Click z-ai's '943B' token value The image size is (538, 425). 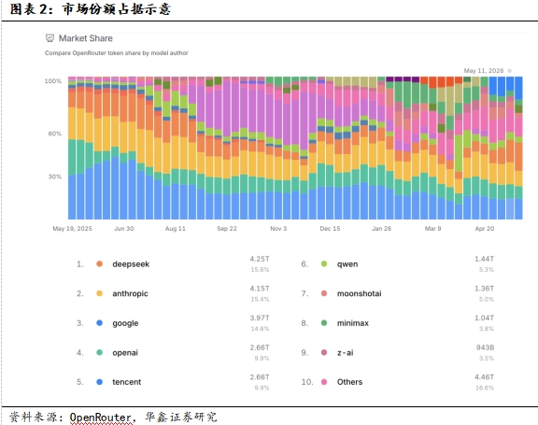pos(485,347)
